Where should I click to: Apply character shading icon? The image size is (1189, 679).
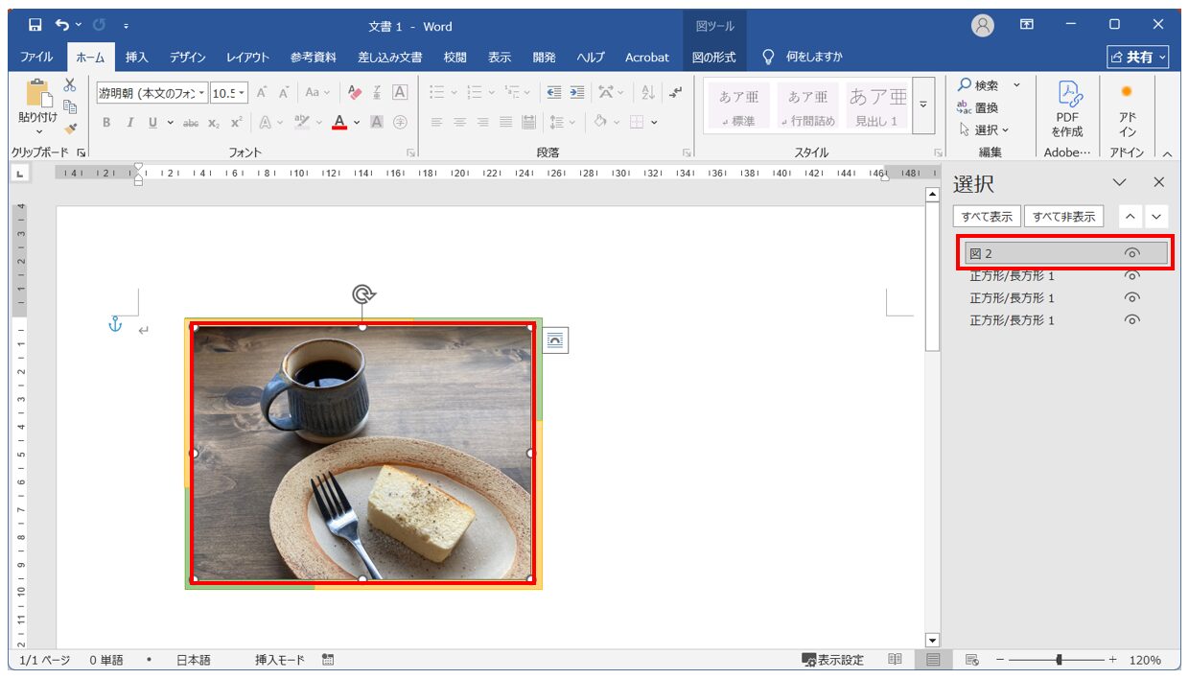coord(377,122)
